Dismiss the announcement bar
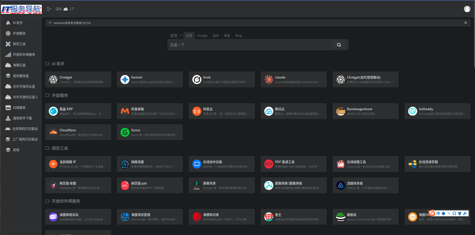The width and height of the screenshot is (475, 235). point(465,23)
